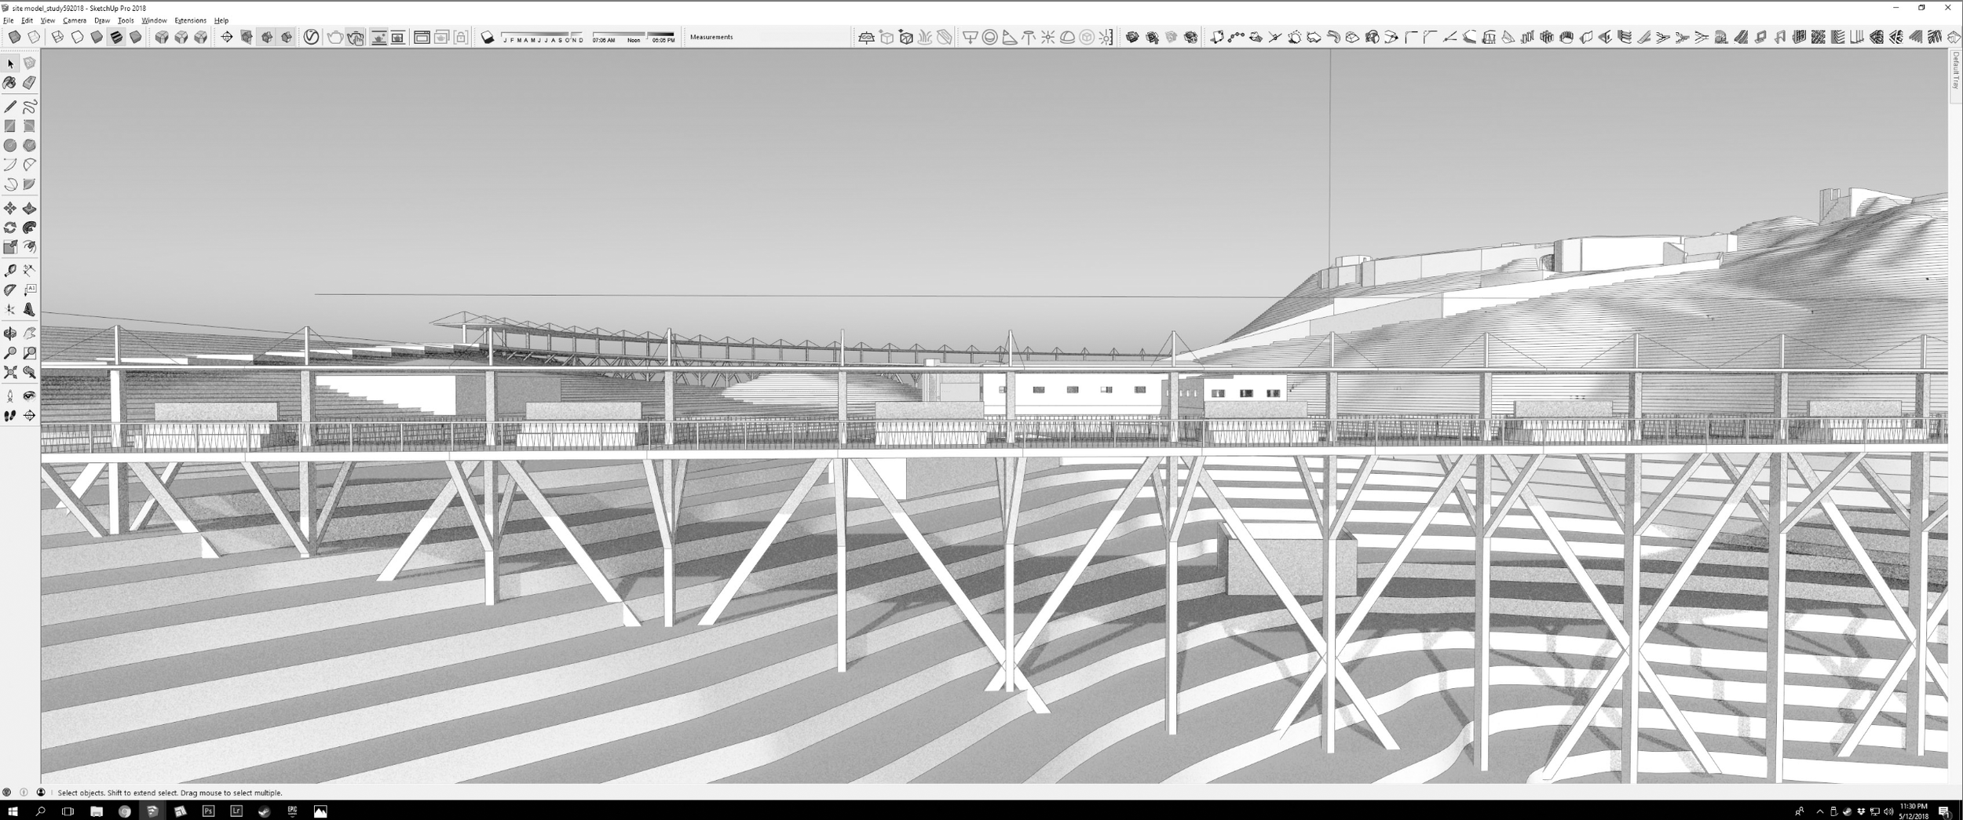The width and height of the screenshot is (1963, 820).
Task: Open the Camera menu
Action: tap(75, 20)
